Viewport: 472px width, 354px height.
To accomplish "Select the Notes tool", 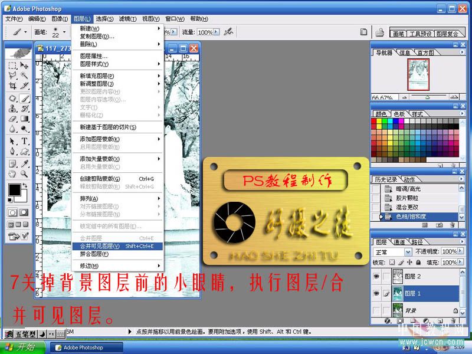I will tap(12, 163).
